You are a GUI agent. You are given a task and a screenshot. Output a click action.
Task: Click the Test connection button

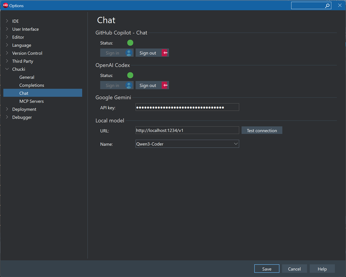tap(262, 130)
